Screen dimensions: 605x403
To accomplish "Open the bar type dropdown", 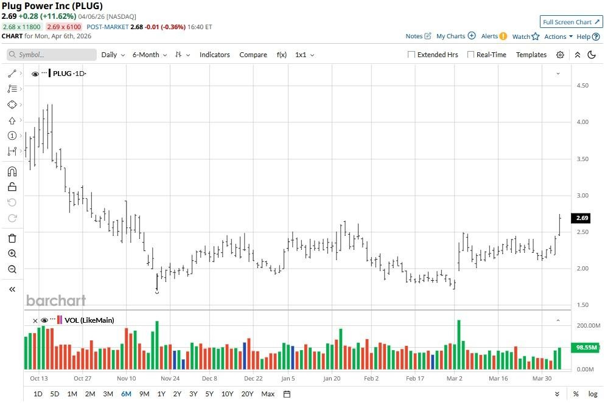I will click(183, 55).
